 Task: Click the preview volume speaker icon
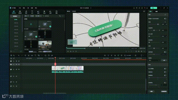[x=142, y=51]
